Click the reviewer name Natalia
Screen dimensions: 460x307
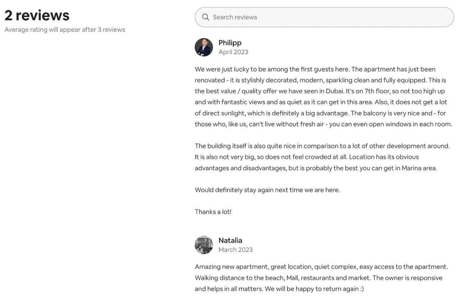coord(230,240)
